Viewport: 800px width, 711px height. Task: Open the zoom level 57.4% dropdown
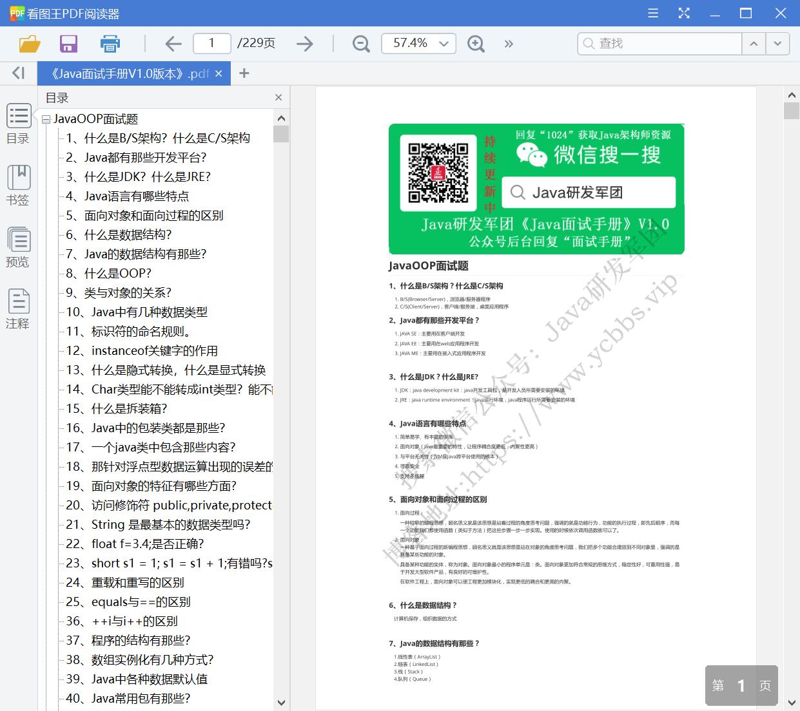pyautogui.click(x=419, y=43)
